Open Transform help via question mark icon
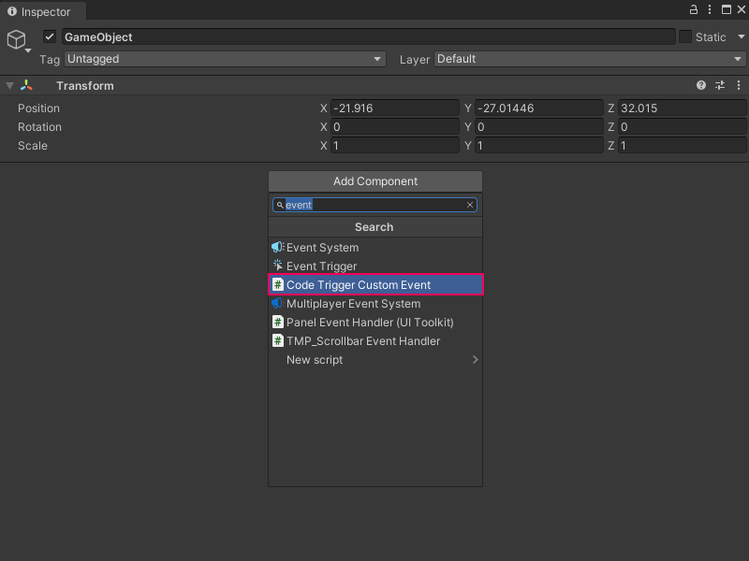Image resolution: width=749 pixels, height=561 pixels. pyautogui.click(x=700, y=85)
